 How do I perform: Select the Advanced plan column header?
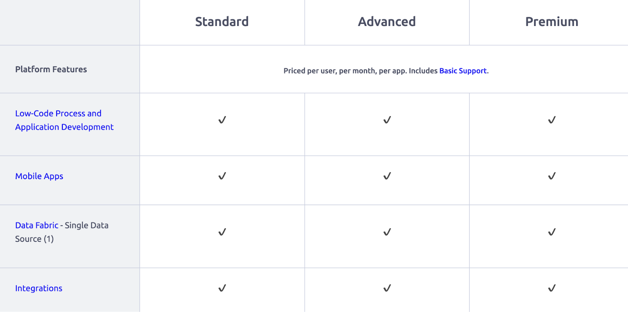coord(387,22)
